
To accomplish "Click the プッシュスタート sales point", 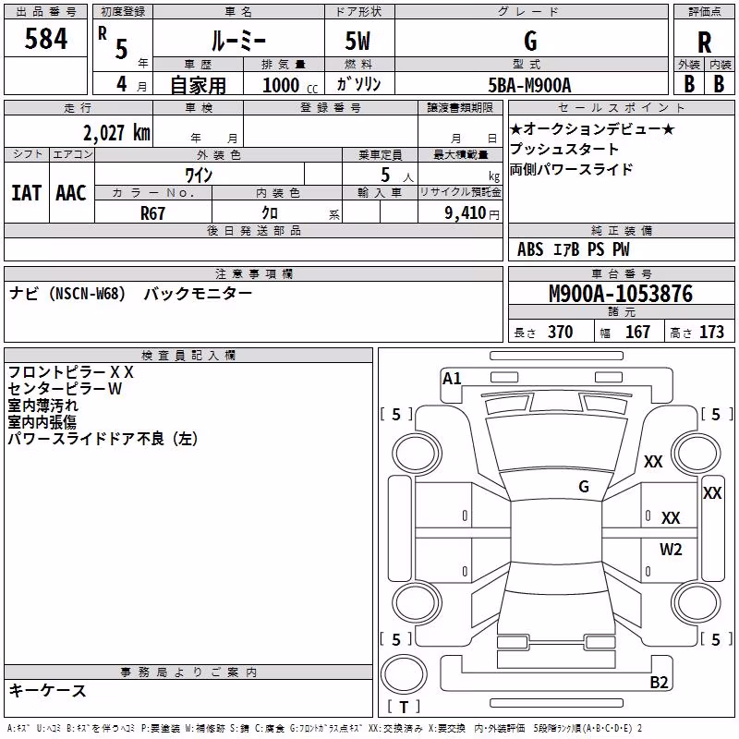I will (x=564, y=149).
